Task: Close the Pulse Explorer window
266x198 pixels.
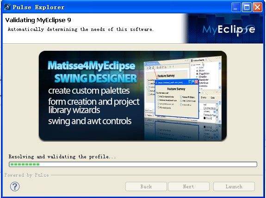Action: coord(257,7)
